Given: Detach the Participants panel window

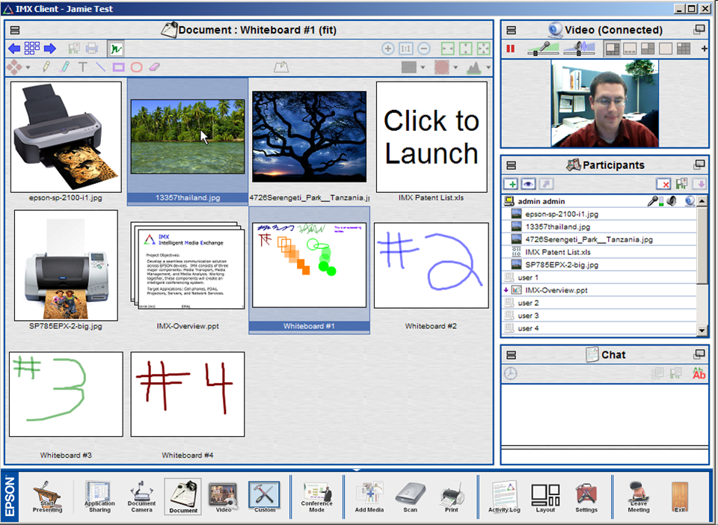Looking at the screenshot, I should point(699,165).
